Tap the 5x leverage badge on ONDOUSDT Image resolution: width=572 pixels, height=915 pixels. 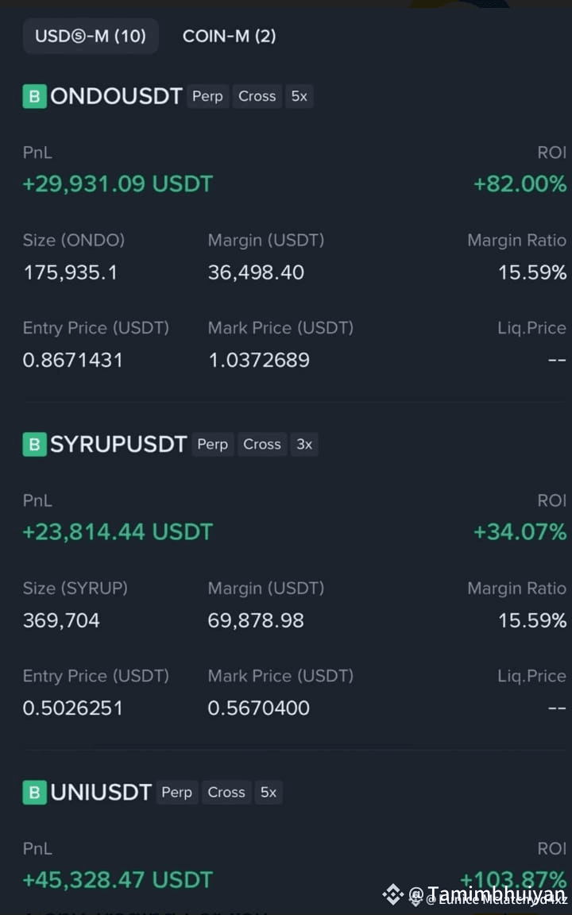[x=300, y=96]
